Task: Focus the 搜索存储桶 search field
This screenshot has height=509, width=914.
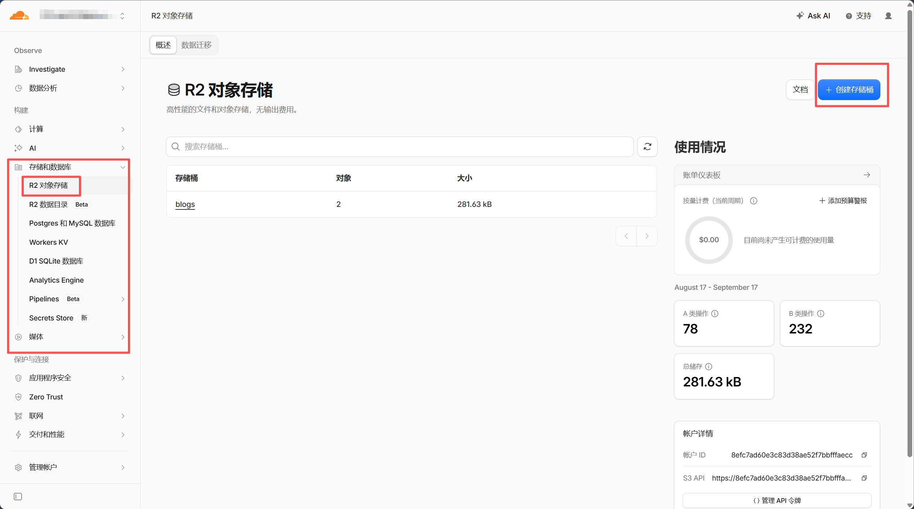Action: pos(400,146)
